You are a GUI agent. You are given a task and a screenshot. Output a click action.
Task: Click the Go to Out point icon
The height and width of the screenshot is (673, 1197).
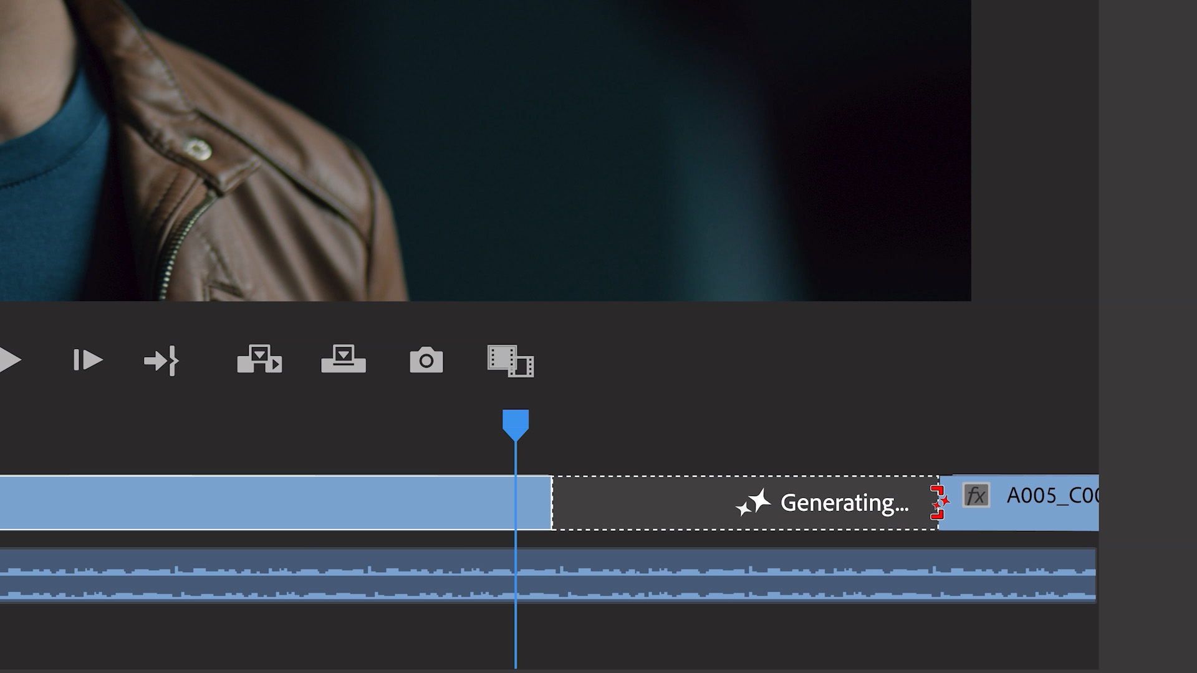(x=162, y=361)
